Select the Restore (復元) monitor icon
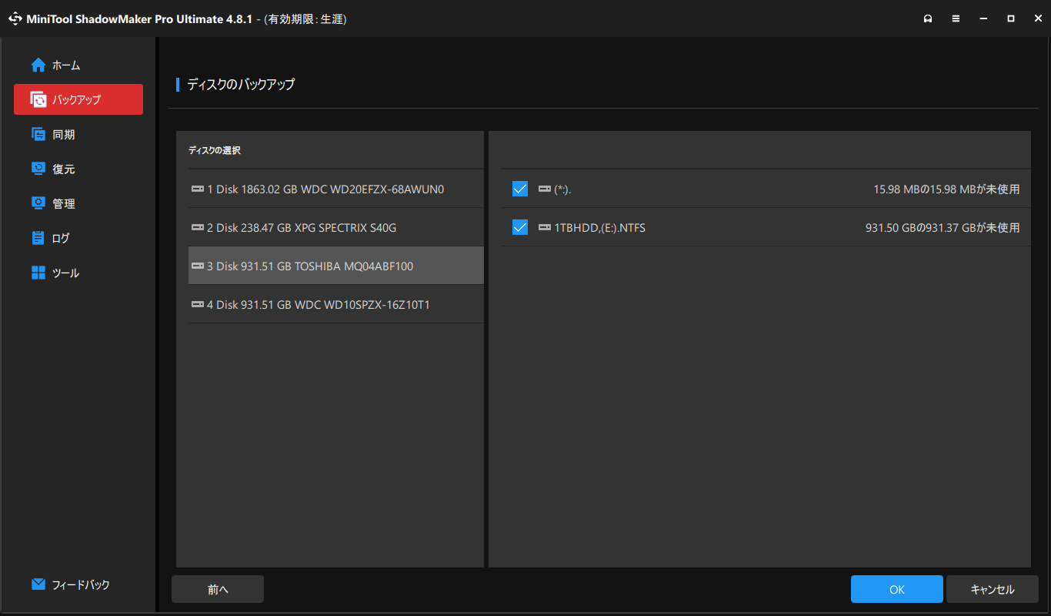This screenshot has height=616, width=1051. pyautogui.click(x=38, y=169)
